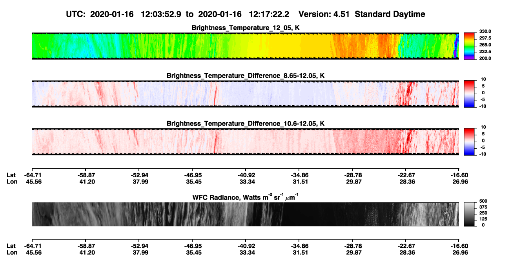Screen dimensions: 510x261
Task: Select the 10.6-12.05 temperature difference image strip
Action: [245, 142]
